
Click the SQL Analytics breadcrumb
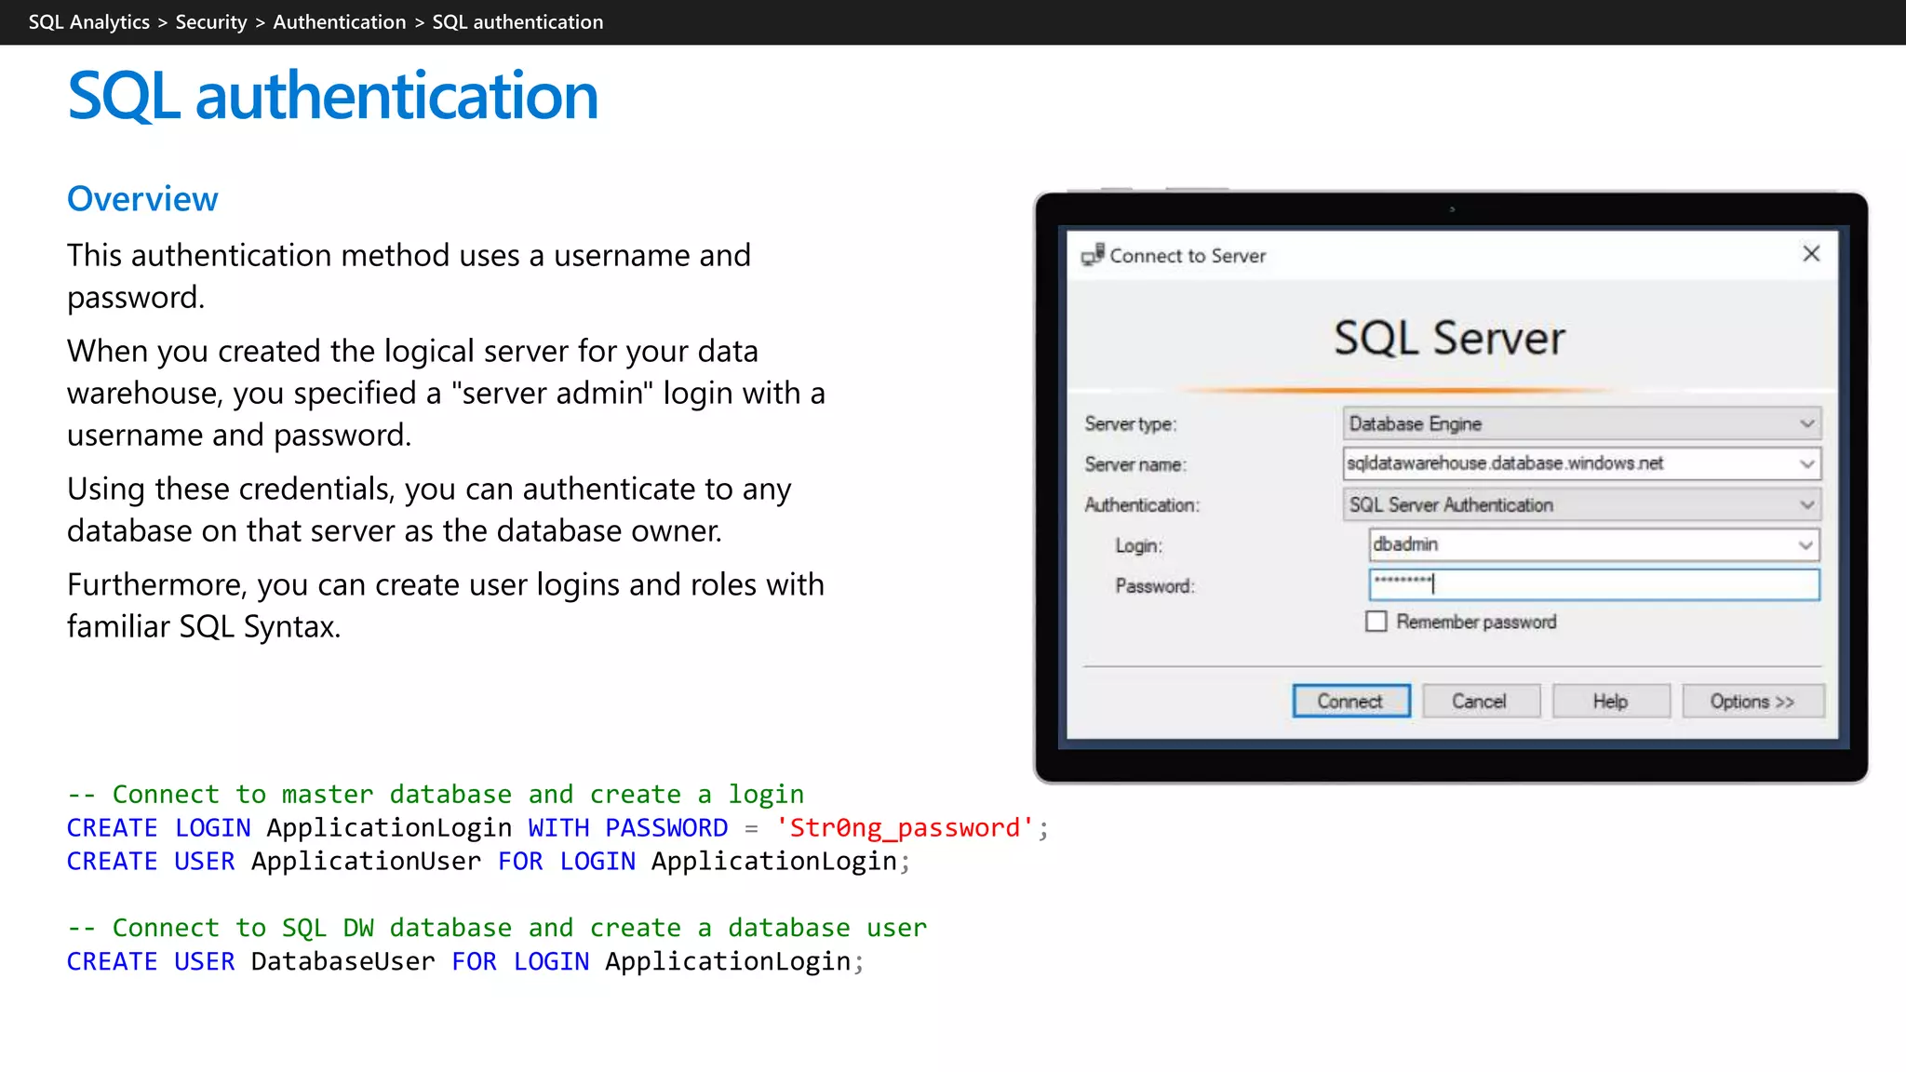[x=88, y=21]
